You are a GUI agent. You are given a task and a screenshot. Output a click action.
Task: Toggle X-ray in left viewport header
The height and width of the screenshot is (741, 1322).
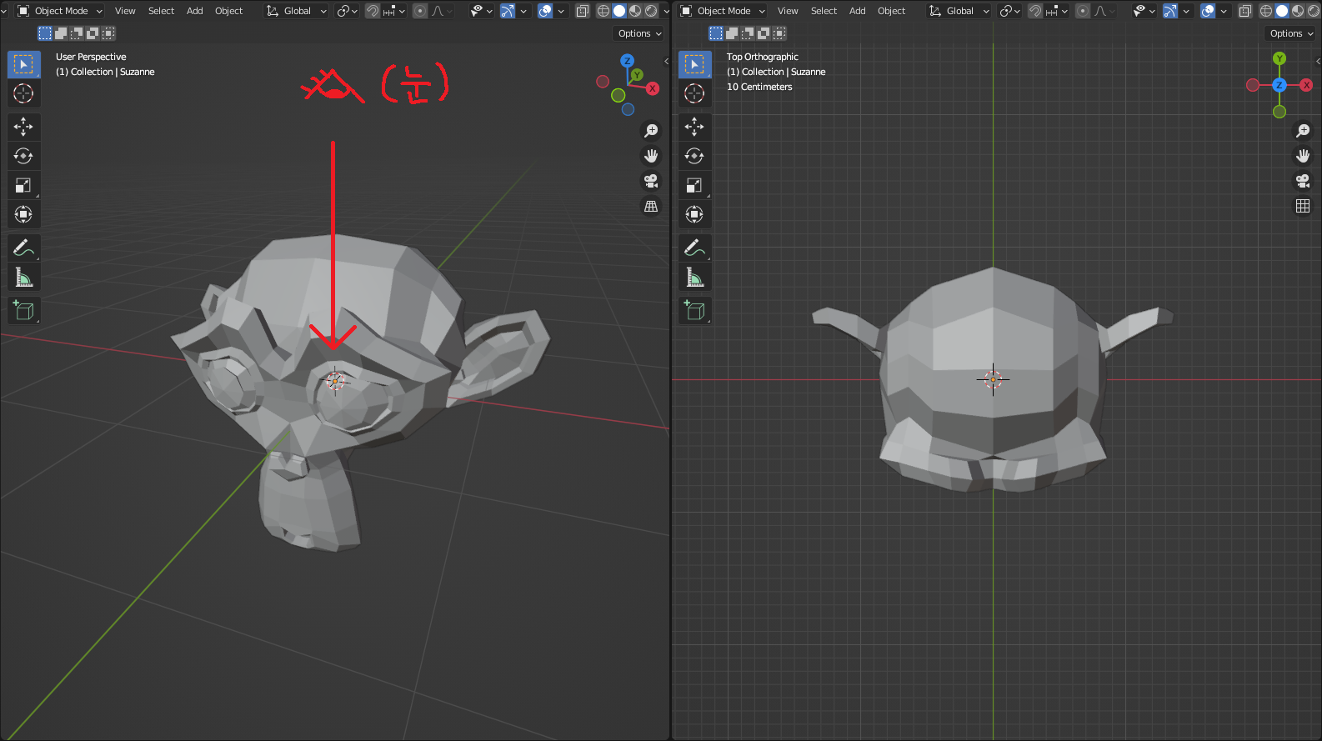tap(583, 11)
